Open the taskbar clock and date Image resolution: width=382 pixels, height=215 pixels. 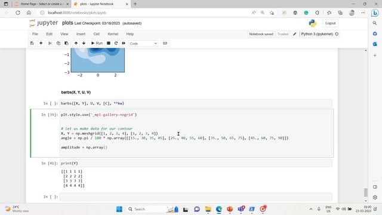[363, 209]
